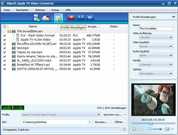178x135 pixels.
Task: Uncheck Kaoru Amane_Taiyou no uta checkbox
Action: click(x=5, y=57)
